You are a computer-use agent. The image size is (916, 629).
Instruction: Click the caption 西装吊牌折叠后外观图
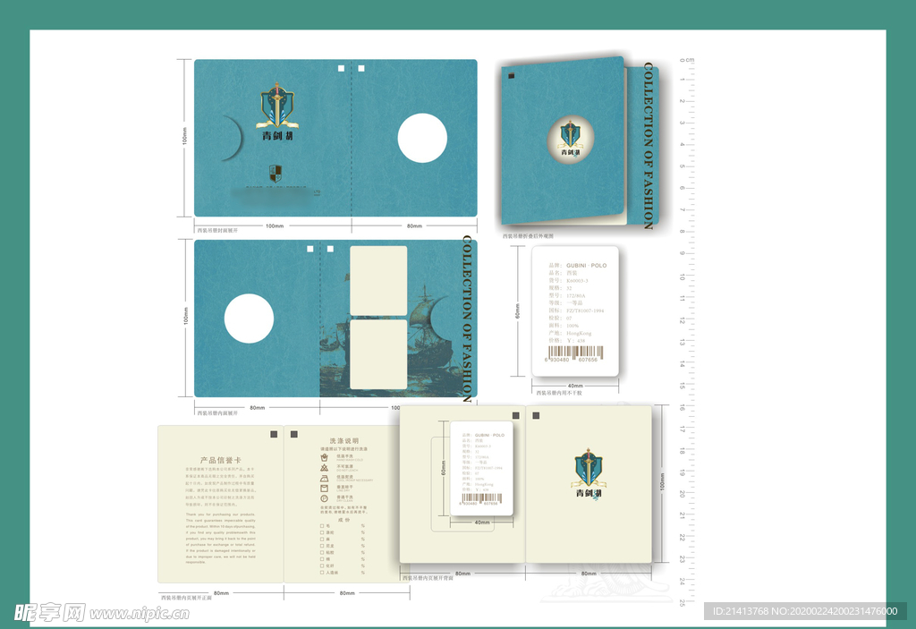click(x=528, y=236)
